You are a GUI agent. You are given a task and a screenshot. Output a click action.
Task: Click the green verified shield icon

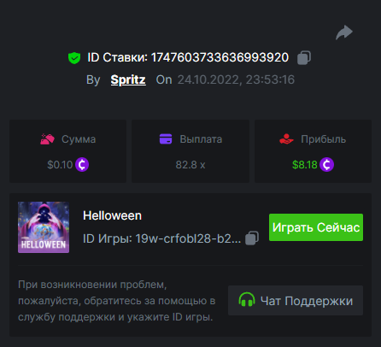click(x=74, y=58)
